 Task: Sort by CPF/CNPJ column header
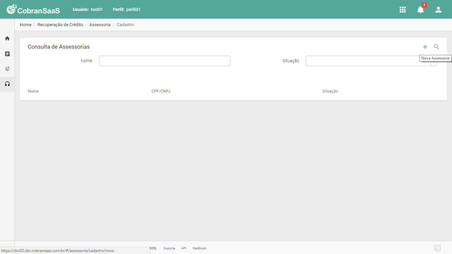pyautogui.click(x=161, y=91)
